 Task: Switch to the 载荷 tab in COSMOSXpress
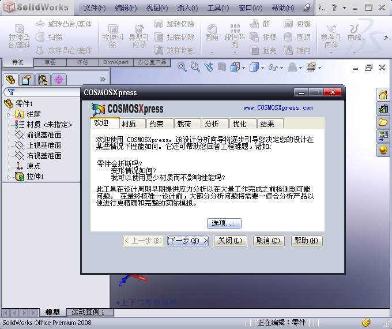(187, 124)
